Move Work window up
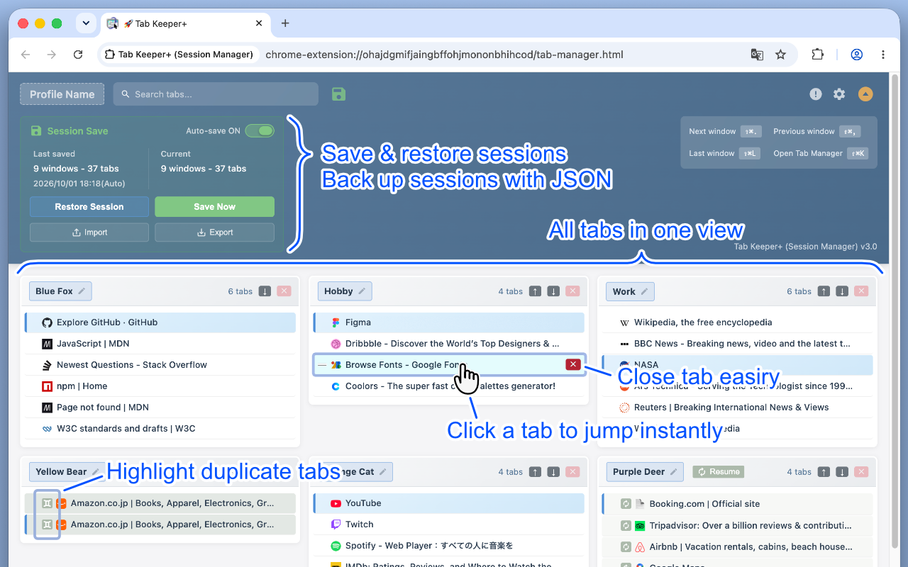The width and height of the screenshot is (908, 567). point(824,291)
